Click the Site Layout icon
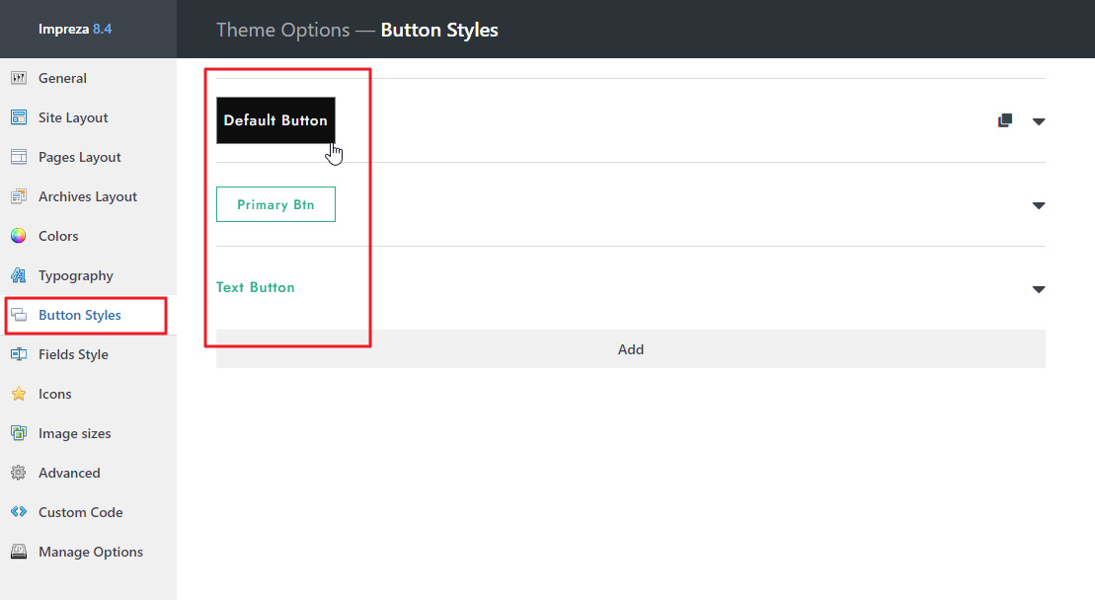1095x600 pixels. point(19,117)
